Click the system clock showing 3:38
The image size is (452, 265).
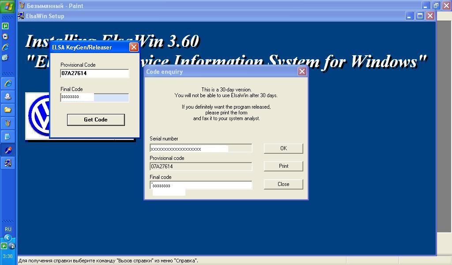8,256
